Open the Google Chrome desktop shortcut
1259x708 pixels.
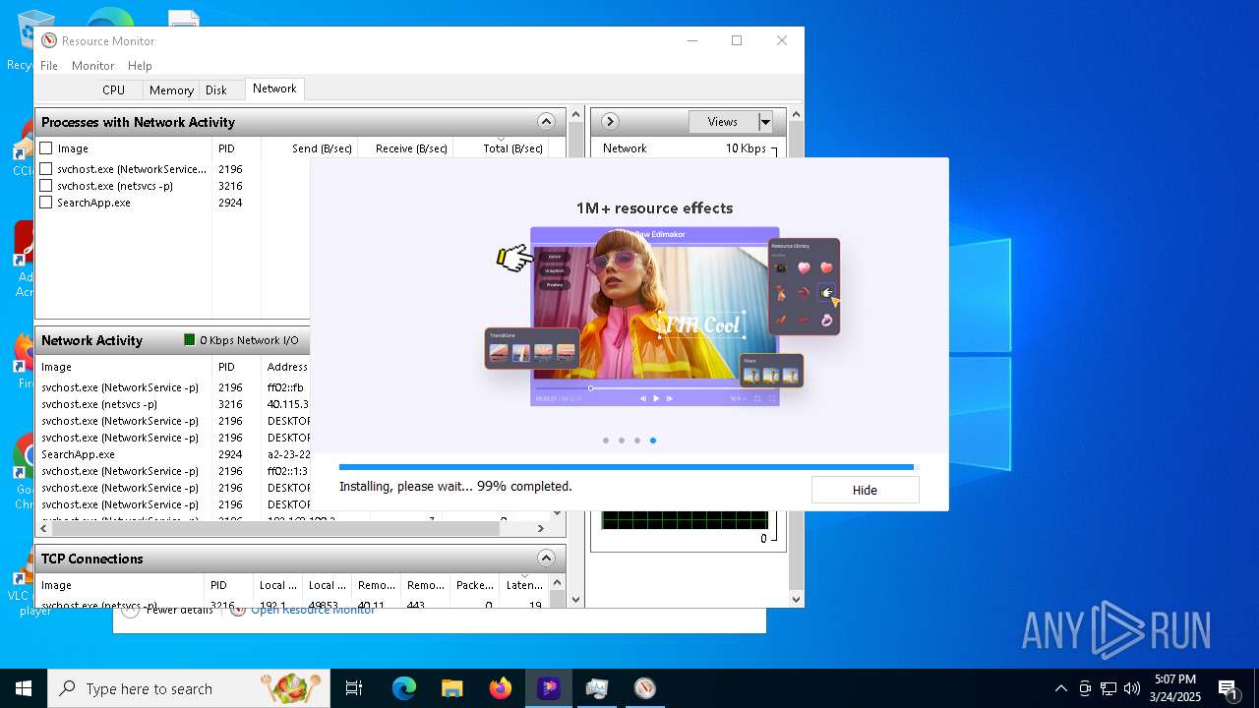[22, 472]
